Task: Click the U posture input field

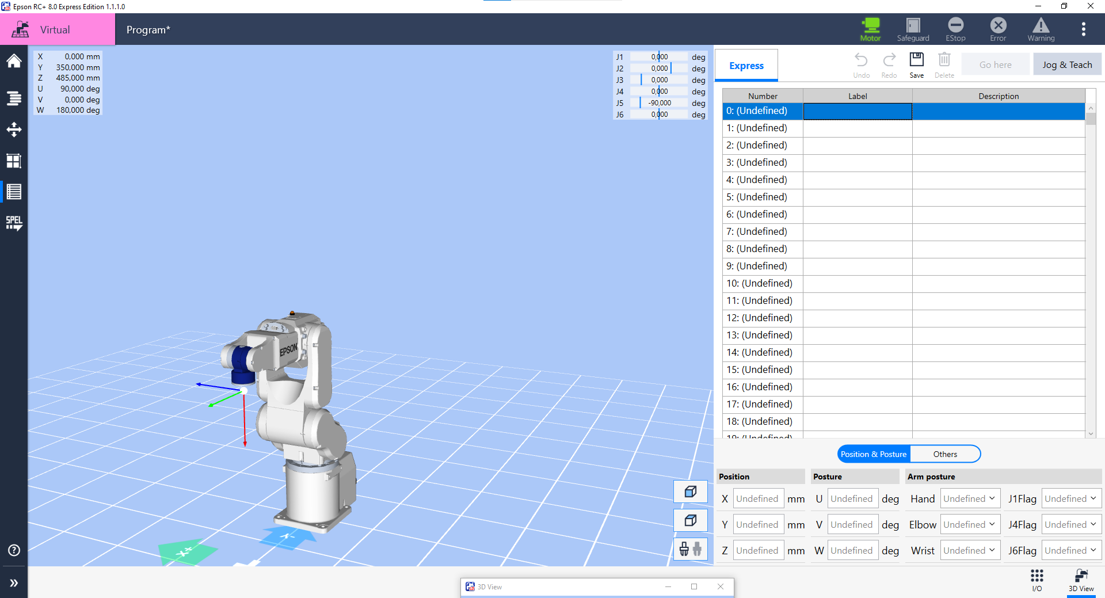Action: pyautogui.click(x=853, y=499)
